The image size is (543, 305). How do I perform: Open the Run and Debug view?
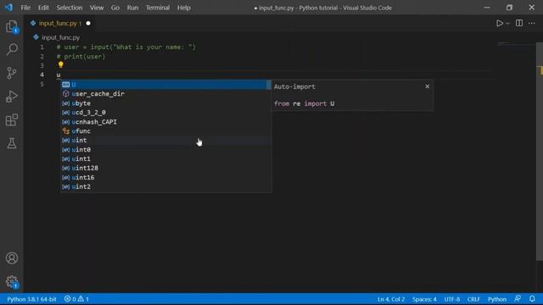click(x=12, y=97)
